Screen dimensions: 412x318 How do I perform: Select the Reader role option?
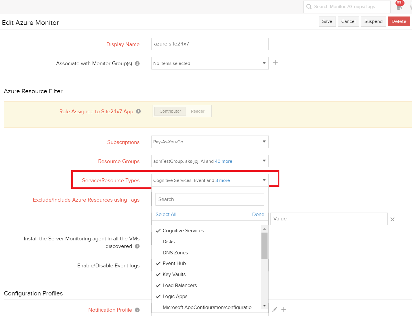pyautogui.click(x=198, y=111)
